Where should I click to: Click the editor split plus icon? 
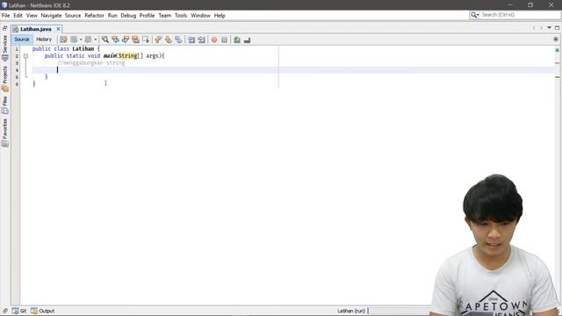556,39
